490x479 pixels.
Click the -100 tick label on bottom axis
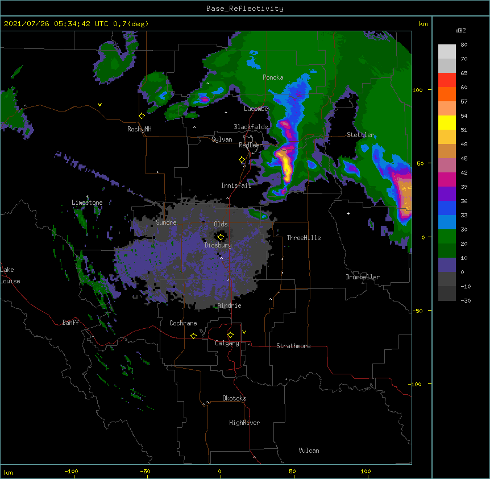tap(71, 472)
